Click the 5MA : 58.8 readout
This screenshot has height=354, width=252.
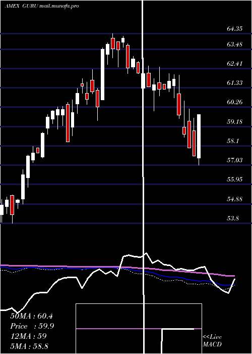click(x=29, y=346)
